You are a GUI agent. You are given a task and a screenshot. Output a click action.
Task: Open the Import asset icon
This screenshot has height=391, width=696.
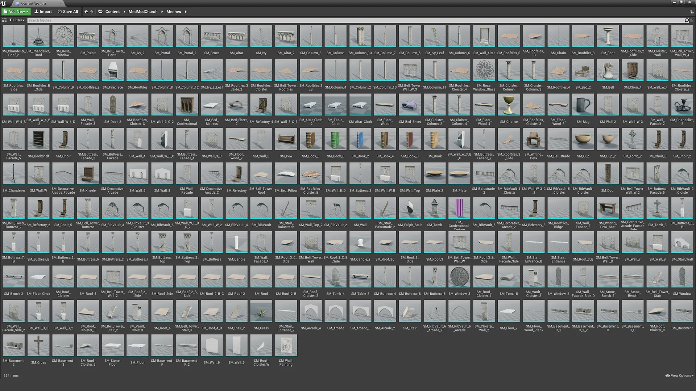pyautogui.click(x=38, y=11)
